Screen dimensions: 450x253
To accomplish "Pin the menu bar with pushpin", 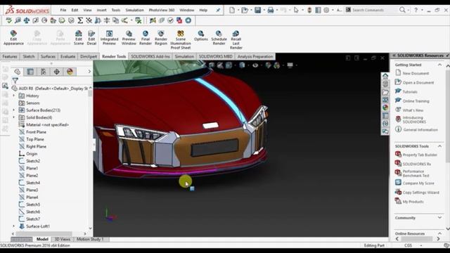I will (x=218, y=10).
